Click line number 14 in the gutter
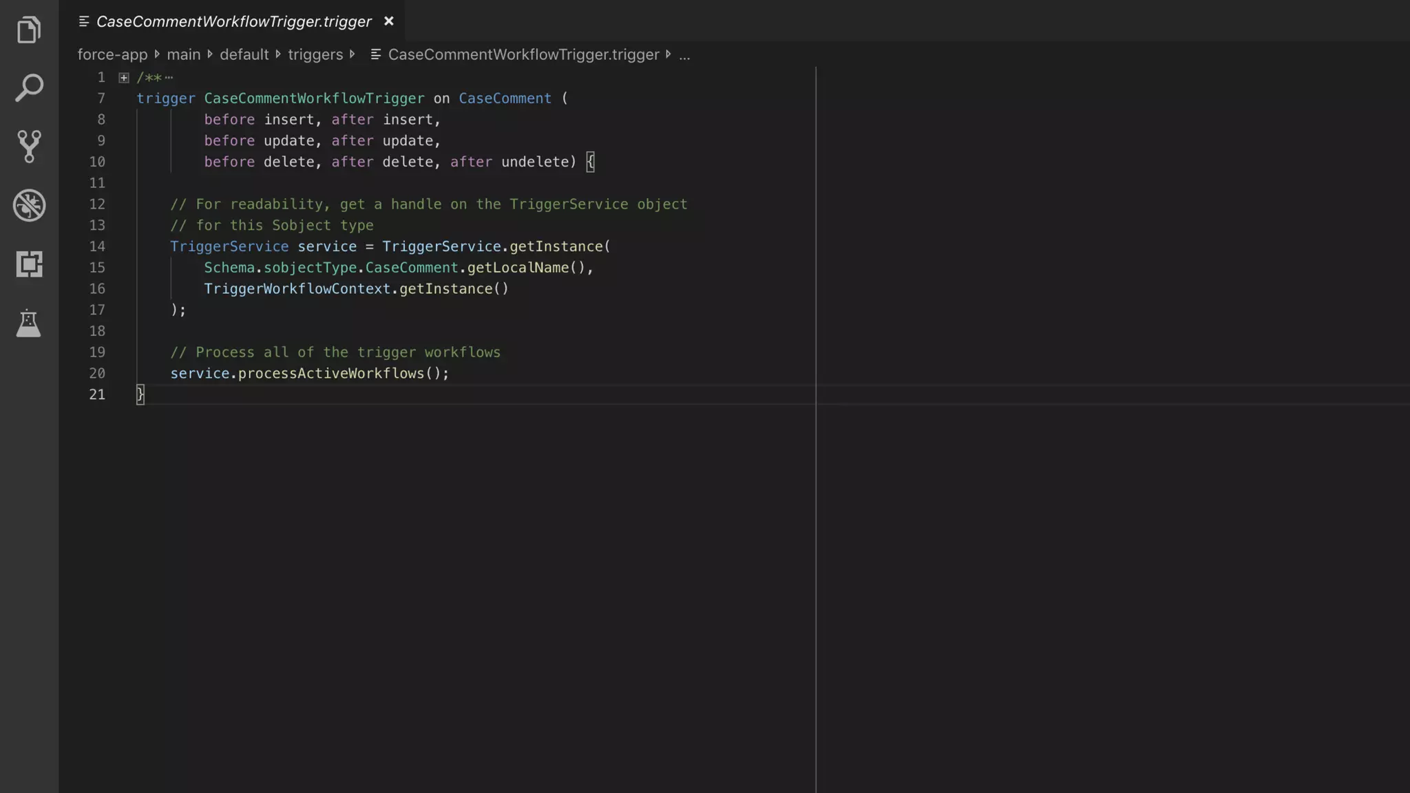This screenshot has height=793, width=1410. 97,246
